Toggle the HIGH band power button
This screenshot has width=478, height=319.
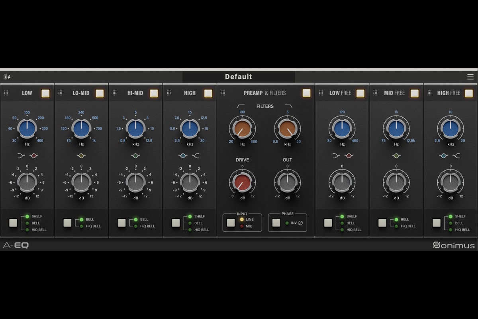coord(208,93)
